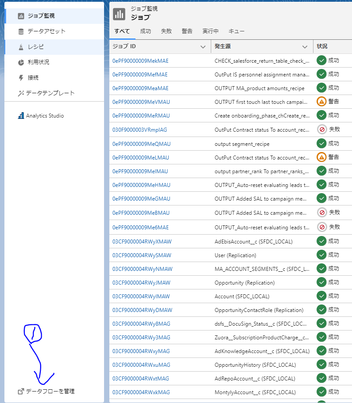This screenshot has height=403, width=352.
Task: Open job 0ePF90000009MeIMAU
Action: pos(140,171)
